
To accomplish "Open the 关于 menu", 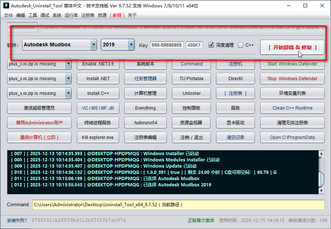I will tap(132, 15).
